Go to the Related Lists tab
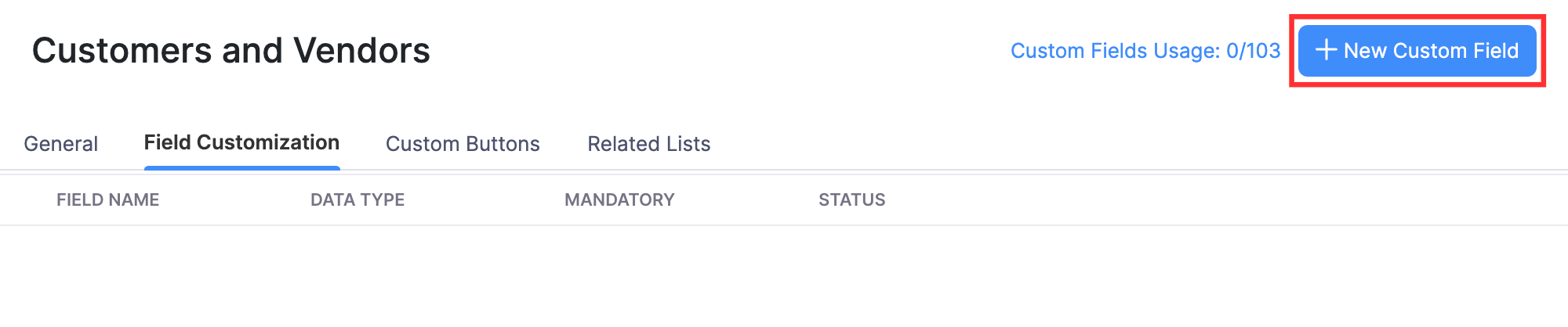The height and width of the screenshot is (327, 1568). click(x=649, y=144)
